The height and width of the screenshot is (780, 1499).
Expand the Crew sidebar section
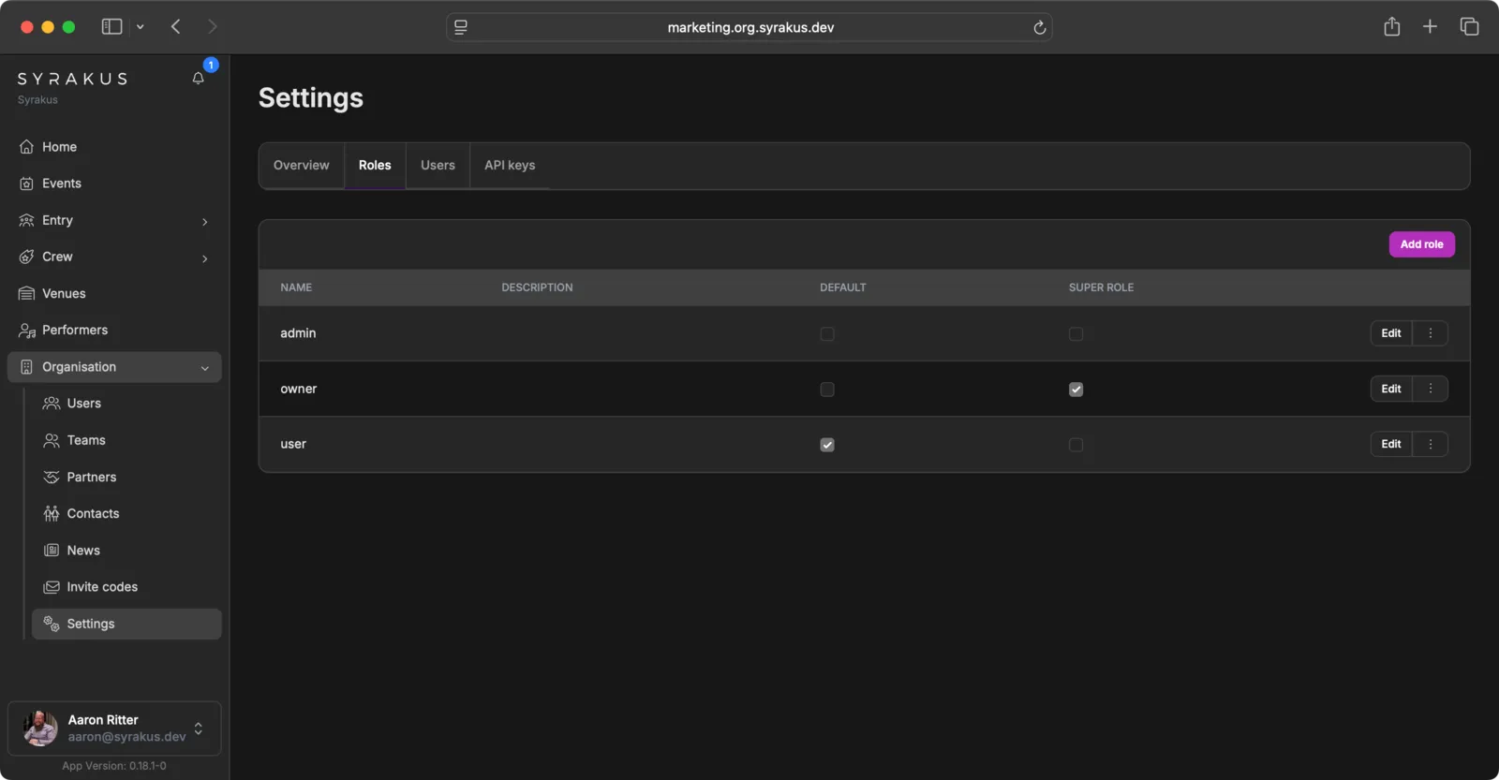point(204,258)
